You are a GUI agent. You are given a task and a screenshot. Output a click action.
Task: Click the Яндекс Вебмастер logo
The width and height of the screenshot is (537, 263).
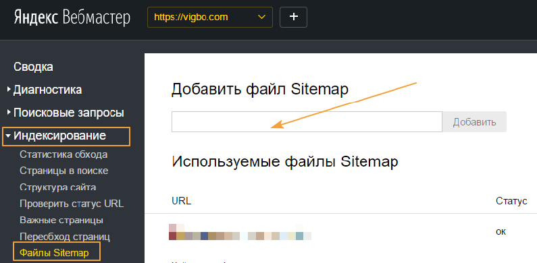pyautogui.click(x=72, y=18)
